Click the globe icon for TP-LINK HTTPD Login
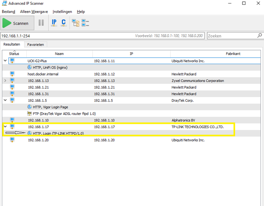This screenshot has height=206, width=264. pos(29,133)
